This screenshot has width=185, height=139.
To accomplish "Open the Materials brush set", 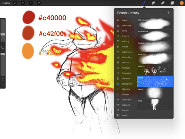I will click(x=125, y=89).
